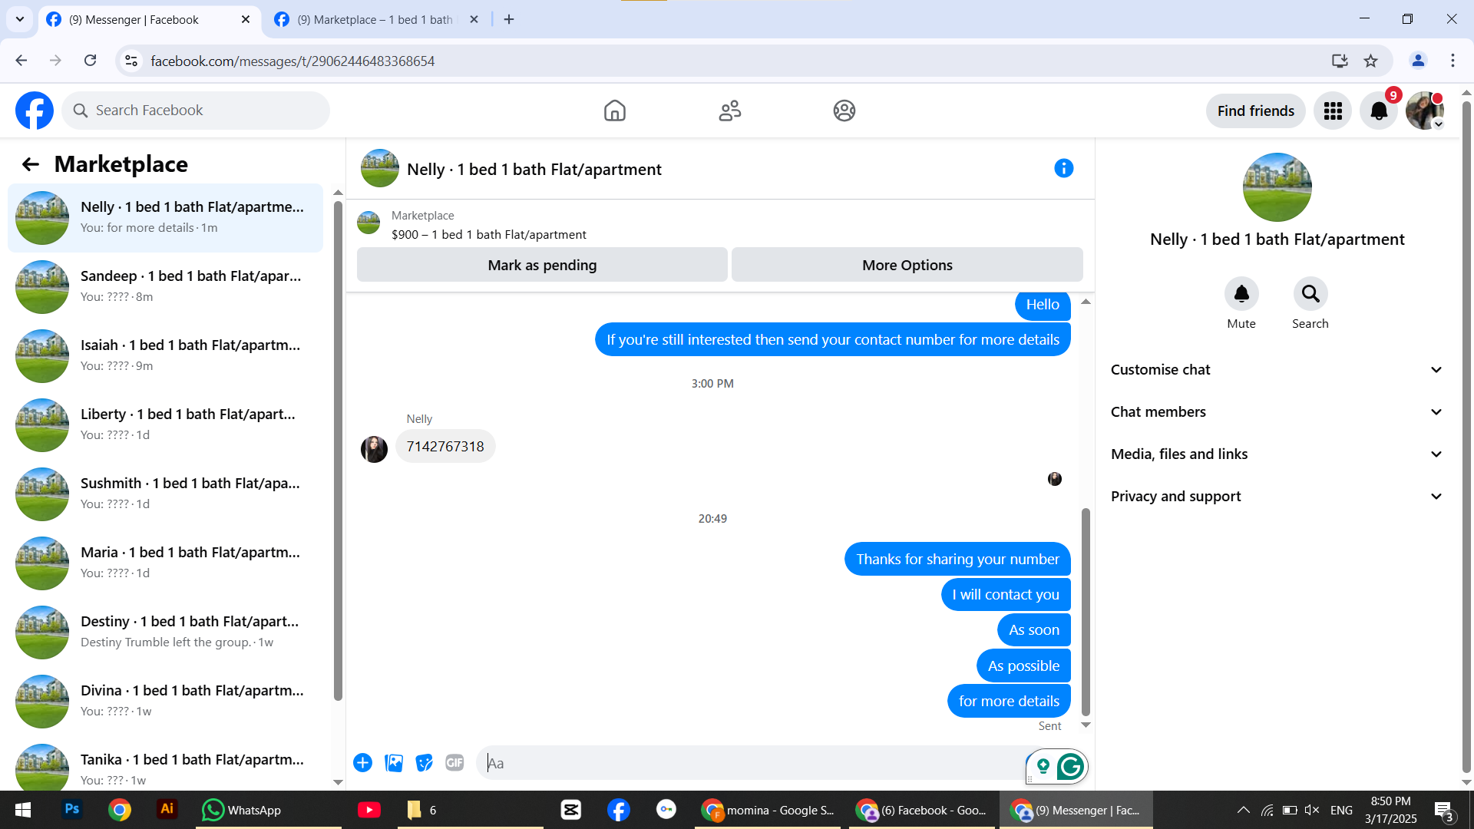
Task: Open Maria's chat conversation
Action: tap(165, 563)
